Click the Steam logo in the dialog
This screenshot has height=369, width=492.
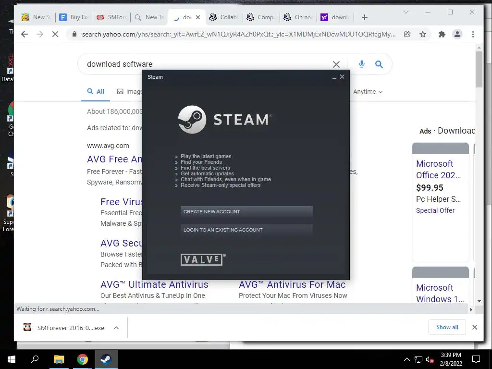click(225, 120)
